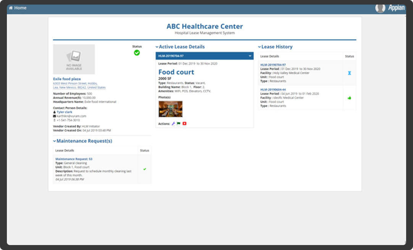413x250 pixels.
Task: Click the Appian logo
Action: (397, 8)
